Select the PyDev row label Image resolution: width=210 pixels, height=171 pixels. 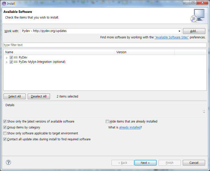23,58
